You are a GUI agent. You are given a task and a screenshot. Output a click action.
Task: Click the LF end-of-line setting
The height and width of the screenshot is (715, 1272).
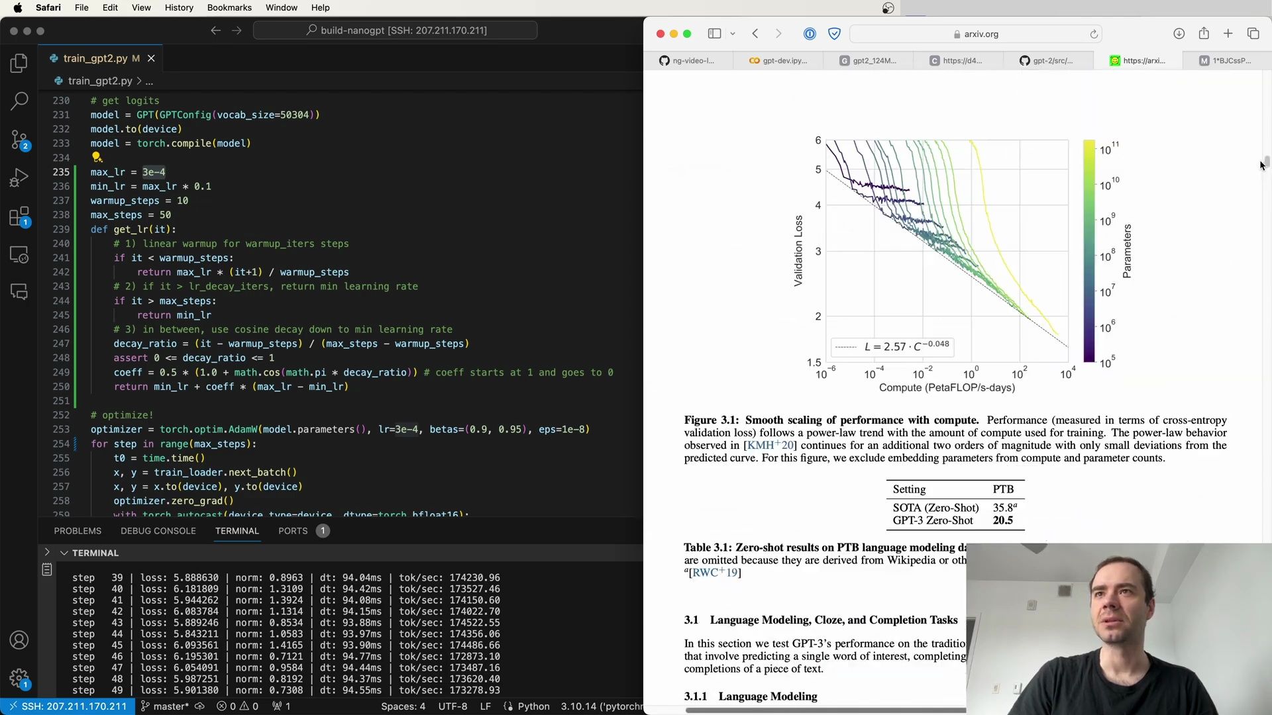[486, 706]
